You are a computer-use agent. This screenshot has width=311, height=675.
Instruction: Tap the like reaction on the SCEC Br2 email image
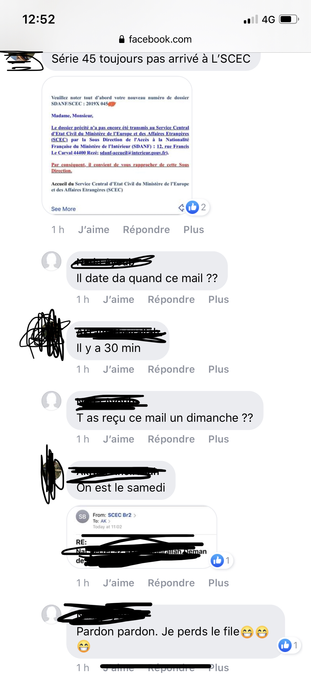pyautogui.click(x=217, y=560)
